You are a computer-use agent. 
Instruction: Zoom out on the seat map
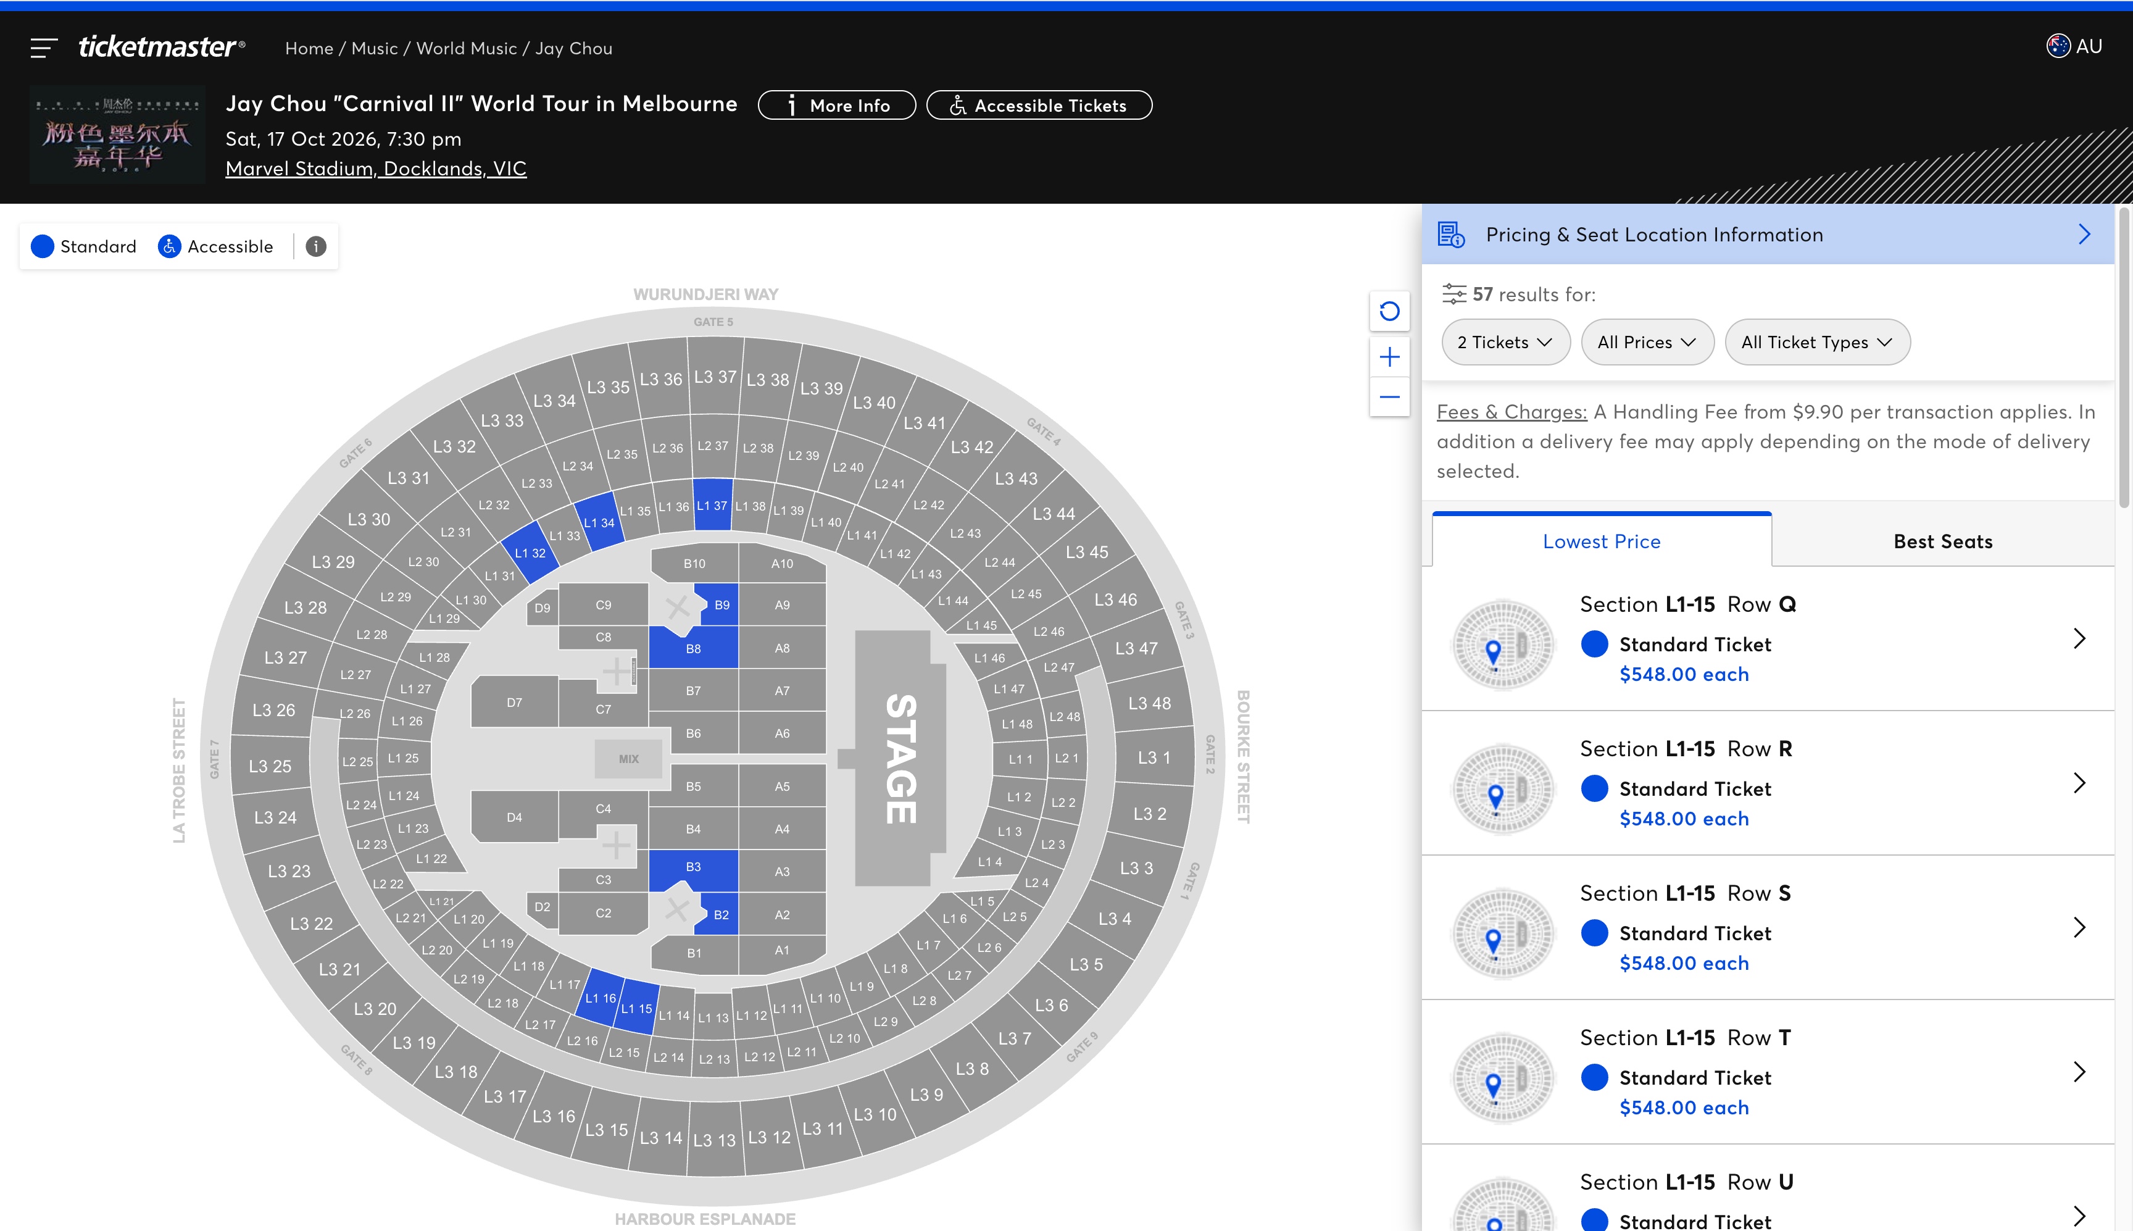point(1389,396)
